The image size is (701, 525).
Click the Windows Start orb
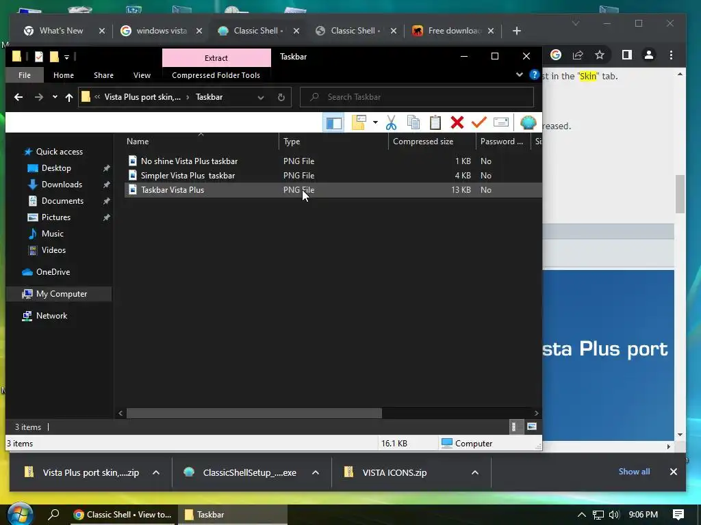pos(20,514)
